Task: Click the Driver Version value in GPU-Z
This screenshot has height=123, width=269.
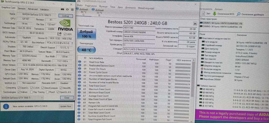Action: [45, 65]
